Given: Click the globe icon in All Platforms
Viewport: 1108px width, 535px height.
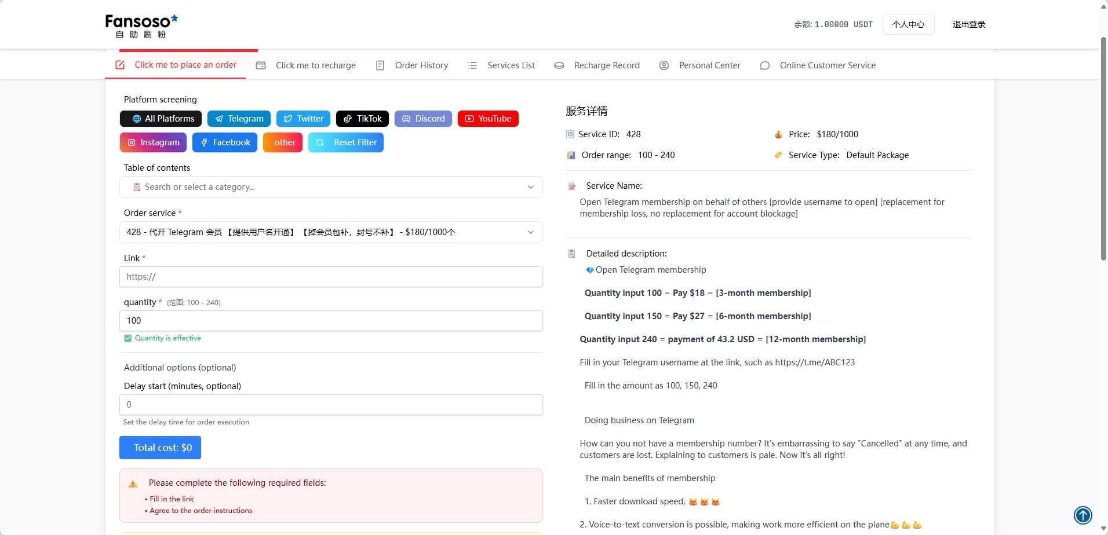Looking at the screenshot, I should pyautogui.click(x=137, y=119).
